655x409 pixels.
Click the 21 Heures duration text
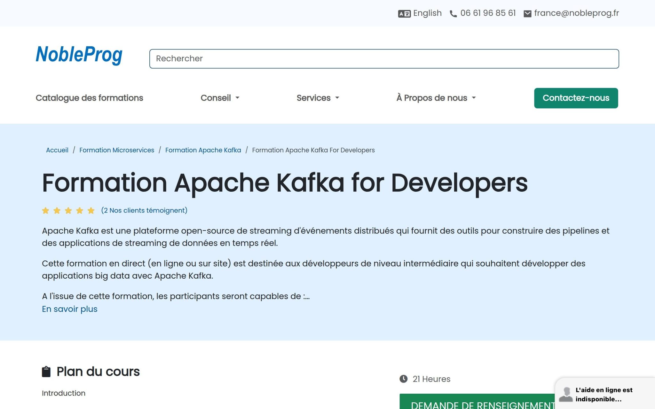(x=431, y=379)
